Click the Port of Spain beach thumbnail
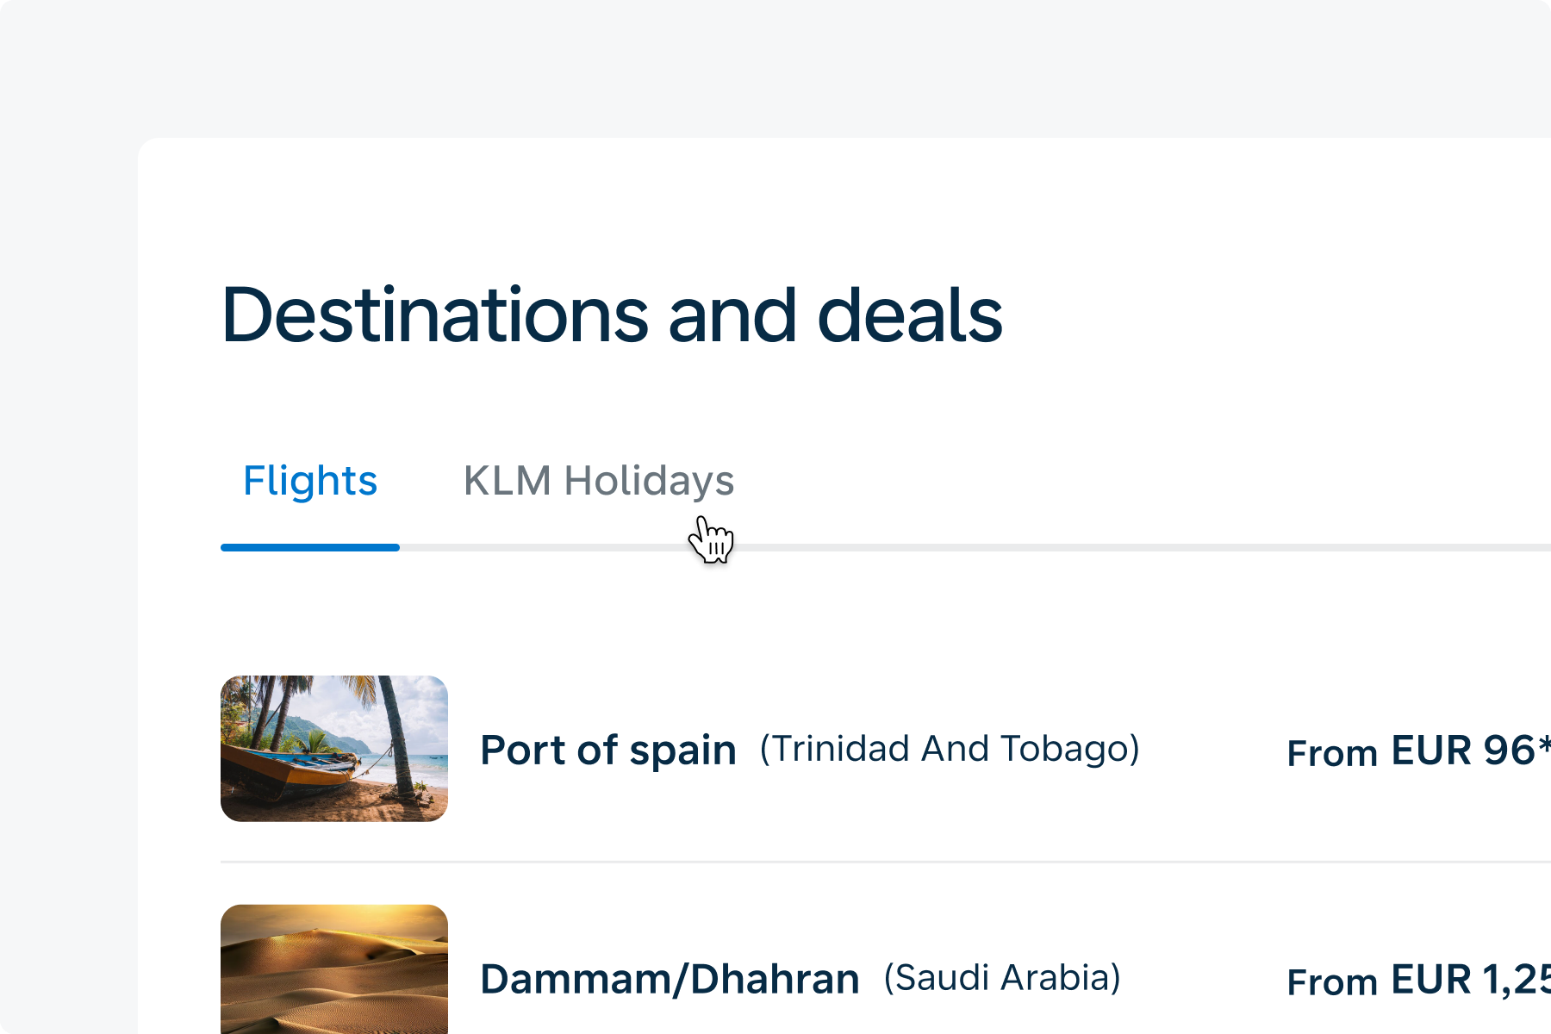Viewport: 1551px width, 1034px height. 334,748
